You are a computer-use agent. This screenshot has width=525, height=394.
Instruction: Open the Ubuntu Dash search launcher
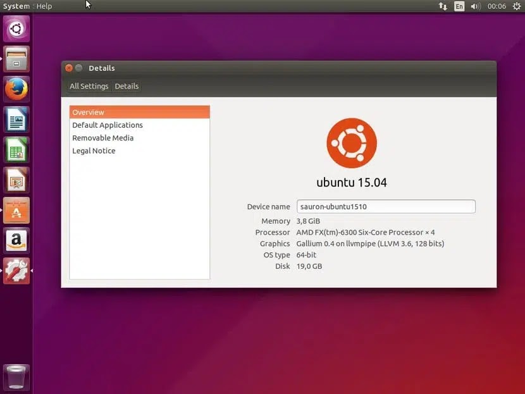coord(16,28)
